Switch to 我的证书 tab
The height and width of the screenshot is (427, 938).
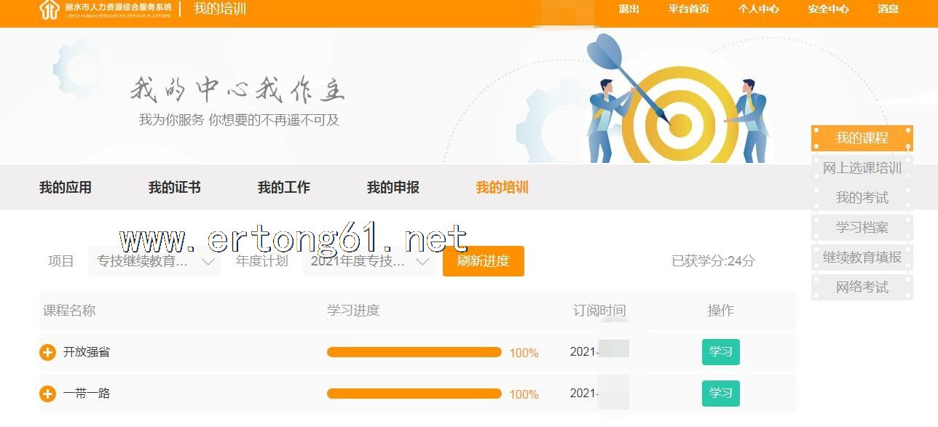175,188
